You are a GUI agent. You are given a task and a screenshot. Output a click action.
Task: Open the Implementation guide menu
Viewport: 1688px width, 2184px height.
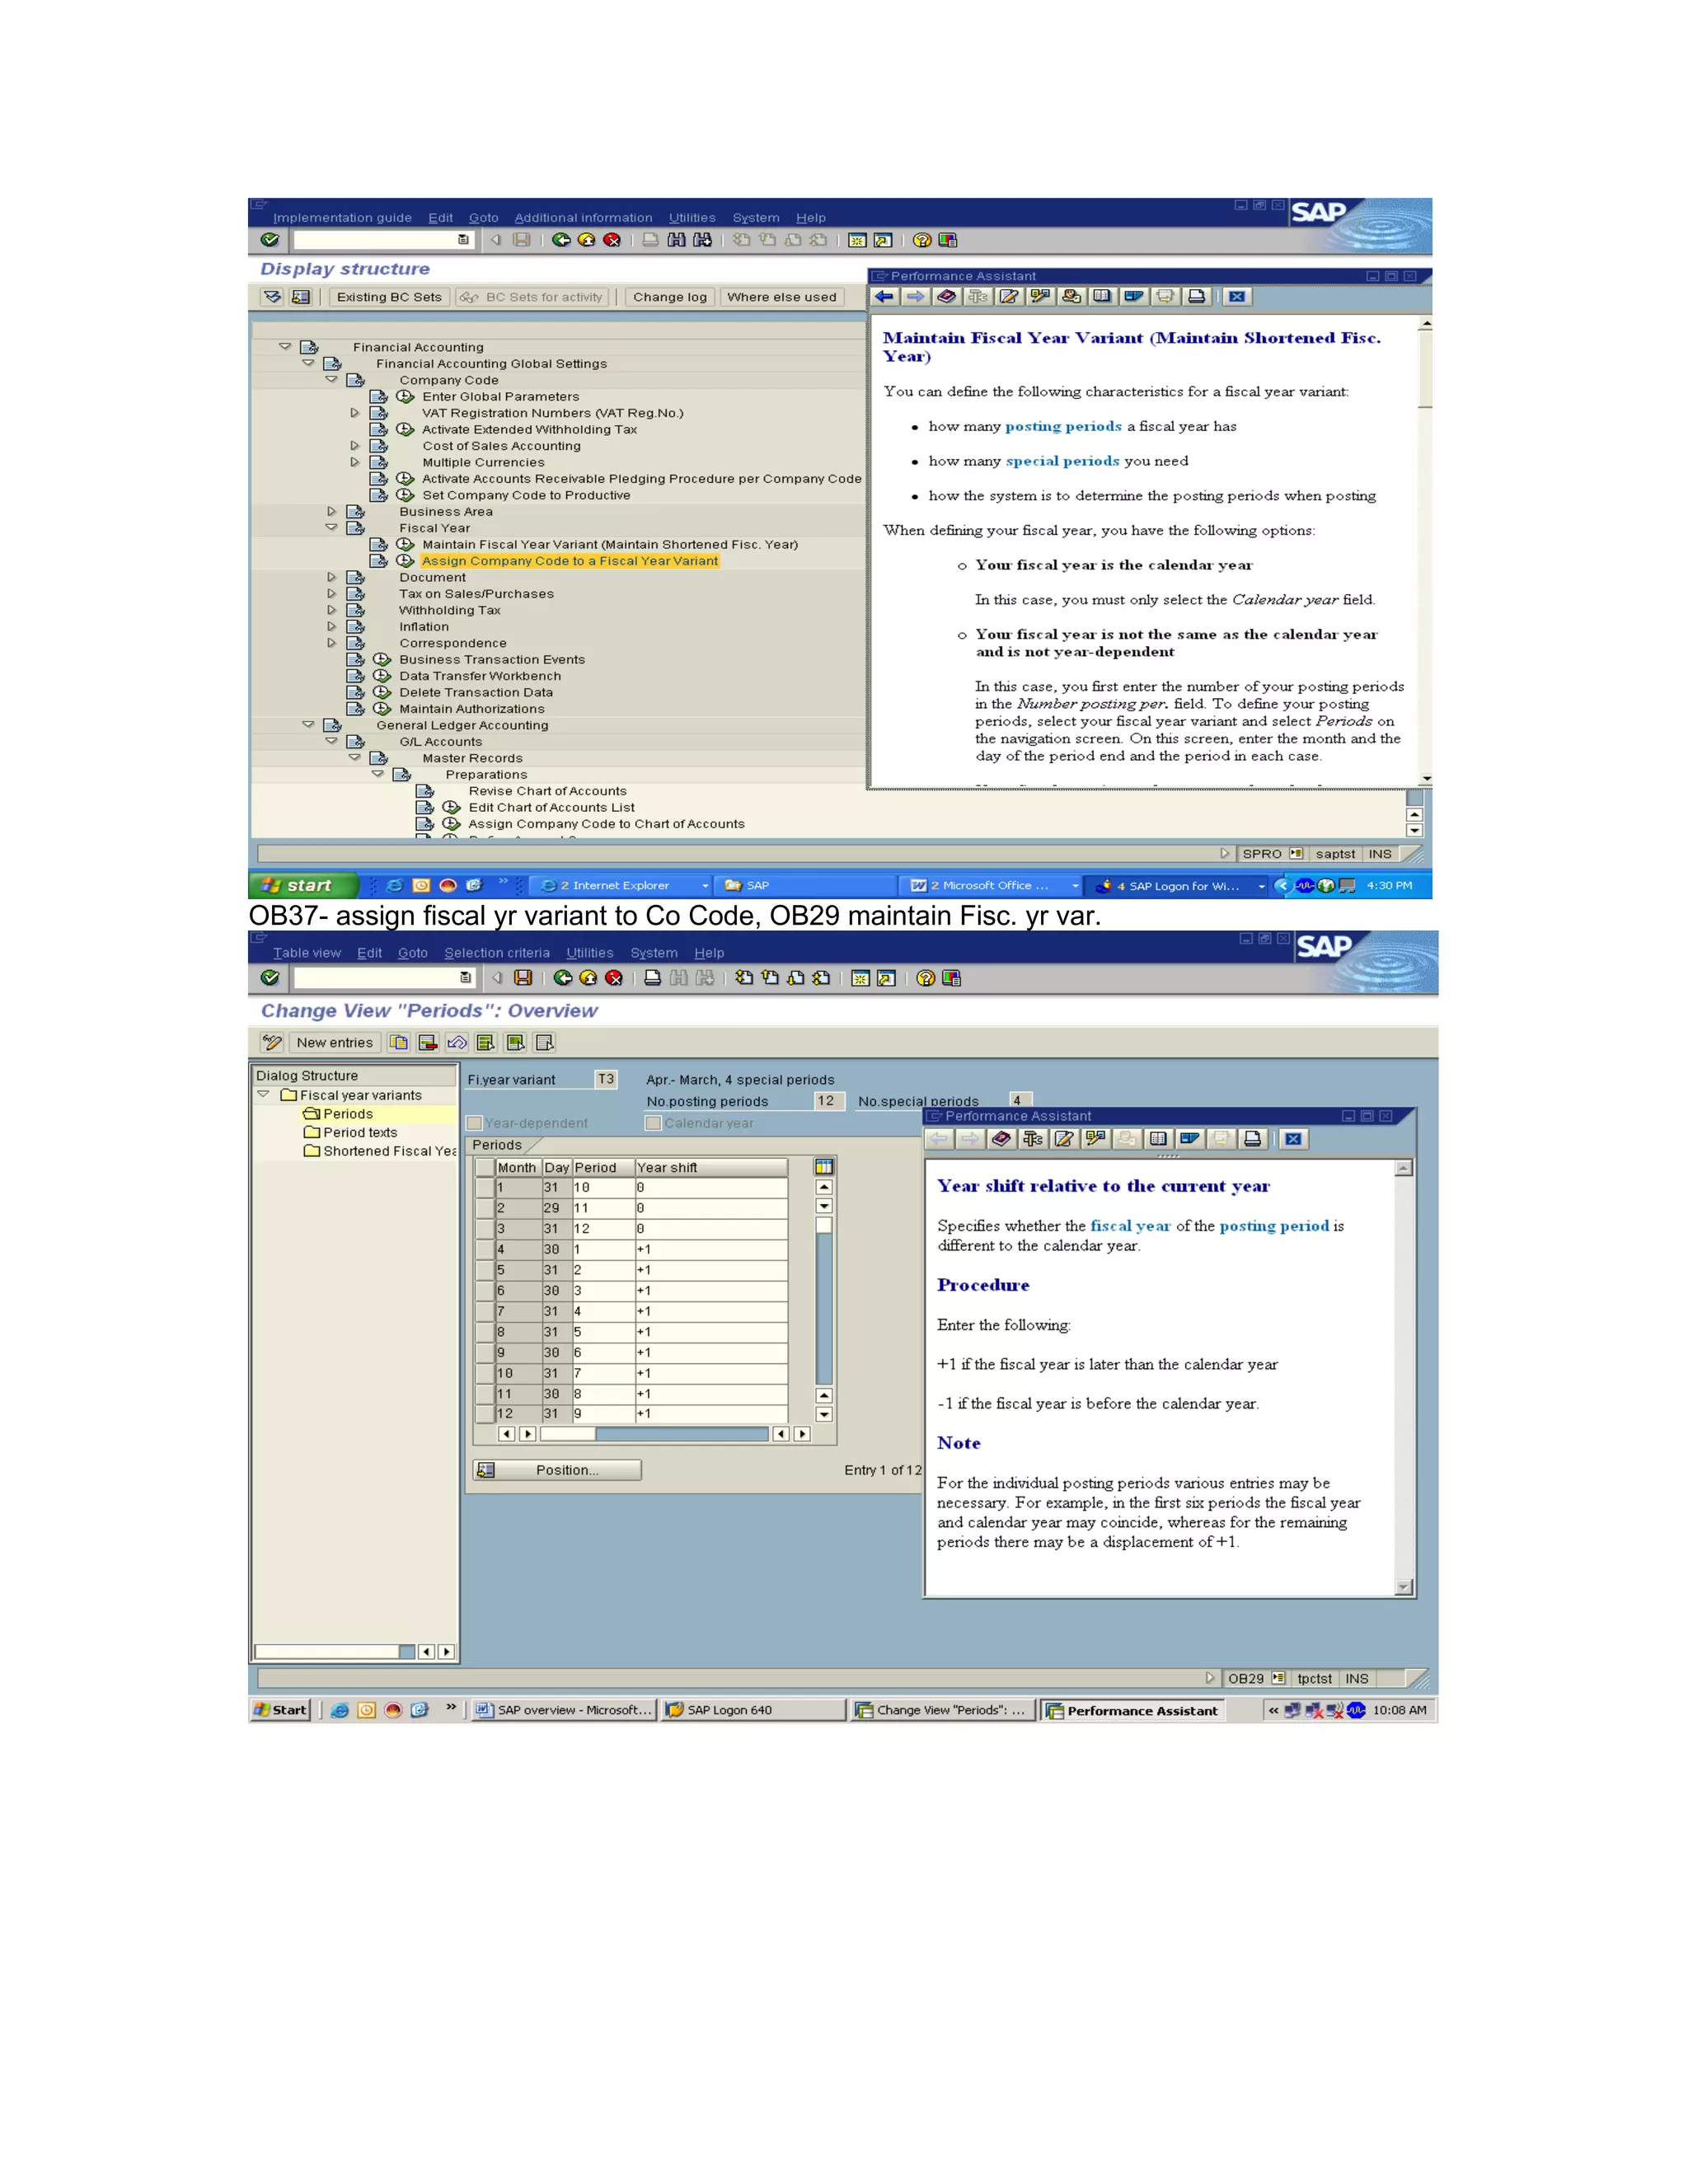tap(342, 218)
